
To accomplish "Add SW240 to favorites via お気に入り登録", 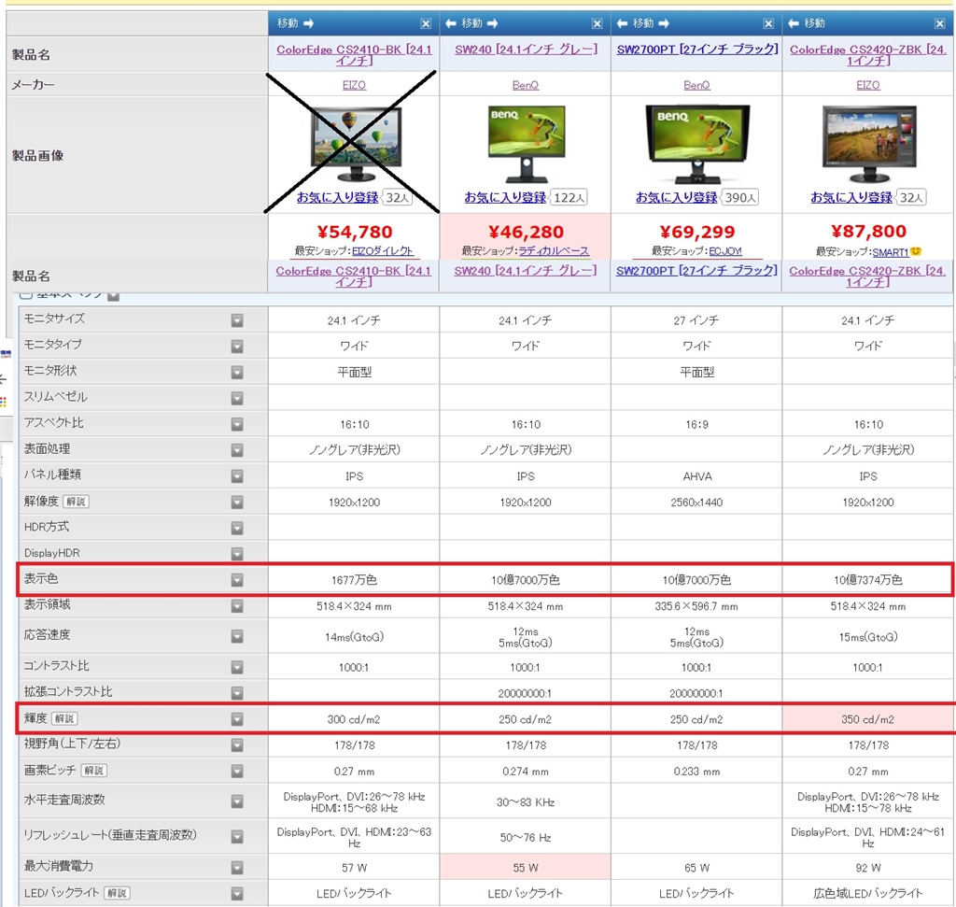I will pyautogui.click(x=505, y=197).
